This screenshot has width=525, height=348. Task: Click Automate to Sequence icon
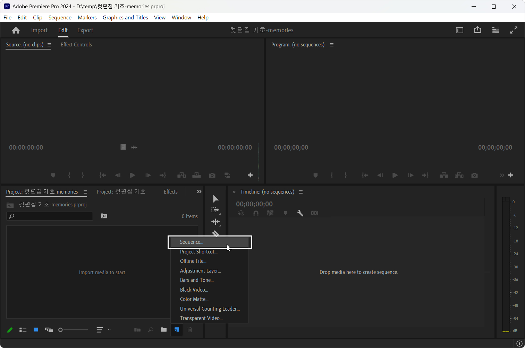(x=137, y=330)
